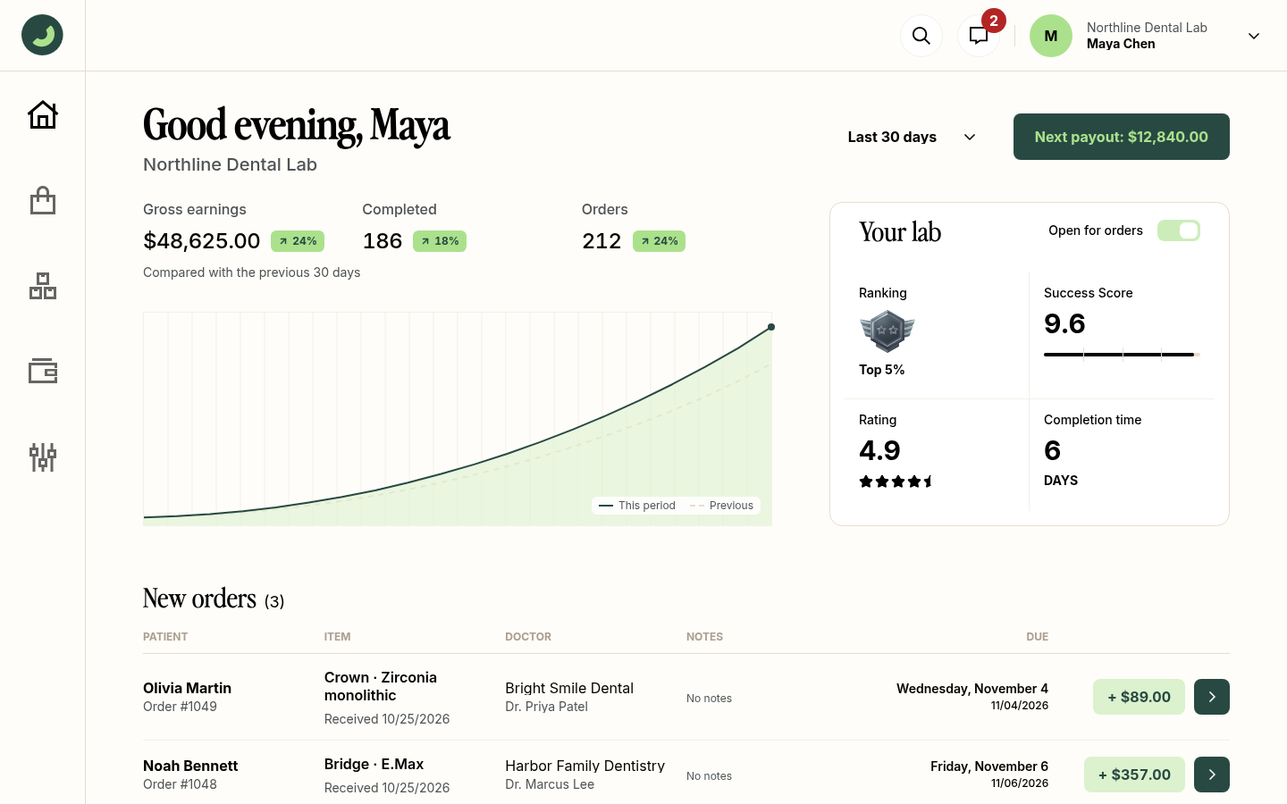Expand the account menu chevron
The height and width of the screenshot is (804, 1287).
click(x=1253, y=36)
